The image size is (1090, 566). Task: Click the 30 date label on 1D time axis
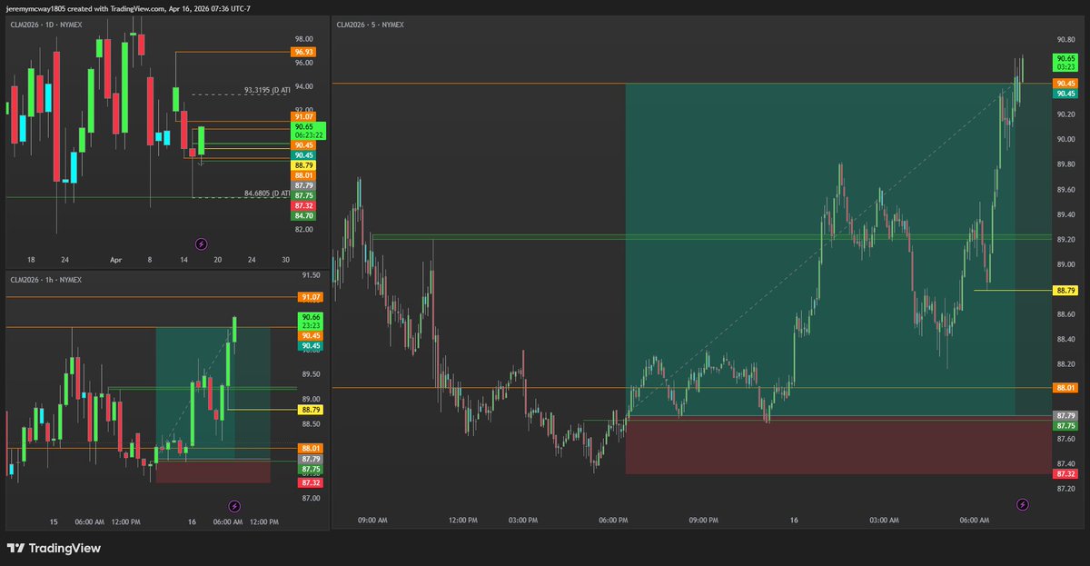(x=285, y=259)
